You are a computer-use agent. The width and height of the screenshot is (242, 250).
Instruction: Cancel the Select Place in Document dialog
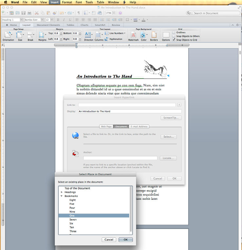coord(109,240)
